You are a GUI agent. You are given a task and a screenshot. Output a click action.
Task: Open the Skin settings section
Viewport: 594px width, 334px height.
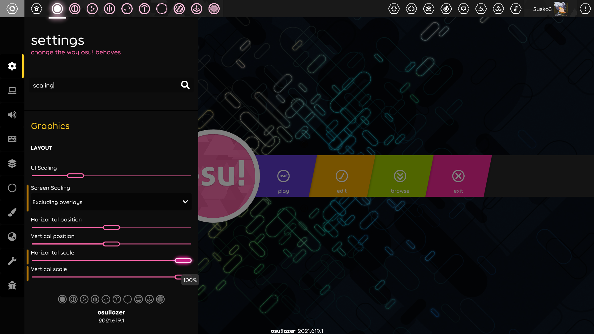pos(12,212)
